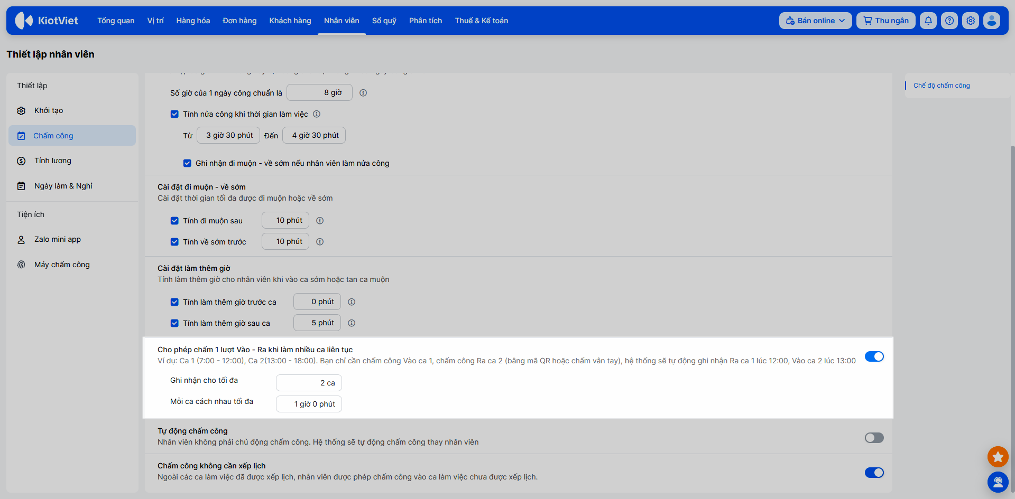Click the 0 phút overtime before shift field
The image size is (1015, 499).
pos(317,302)
